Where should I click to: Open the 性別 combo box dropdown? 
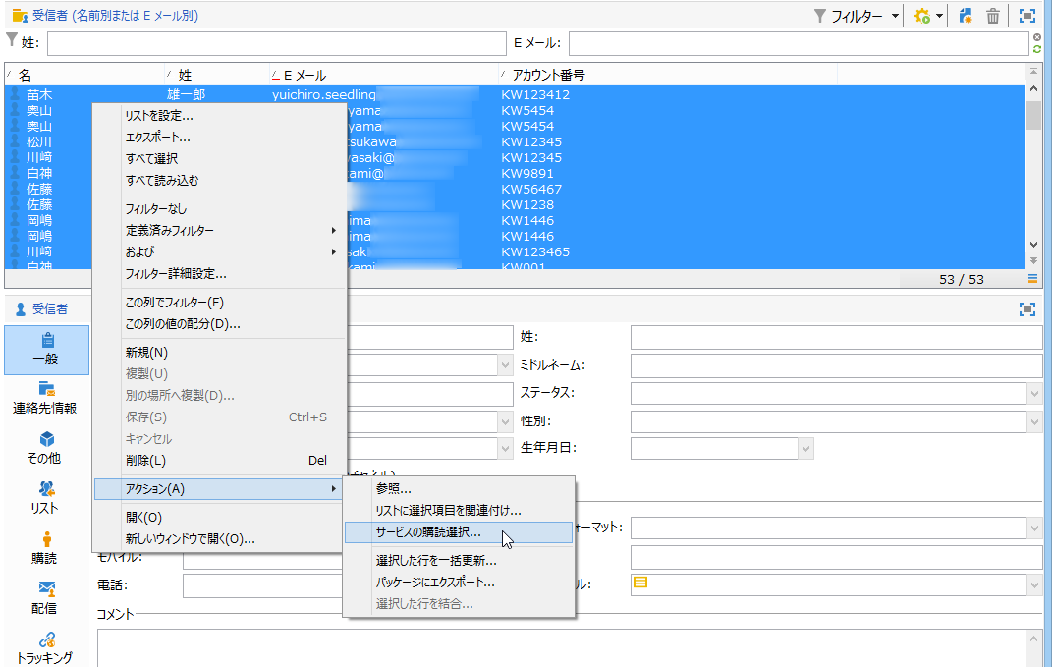click(x=1034, y=421)
